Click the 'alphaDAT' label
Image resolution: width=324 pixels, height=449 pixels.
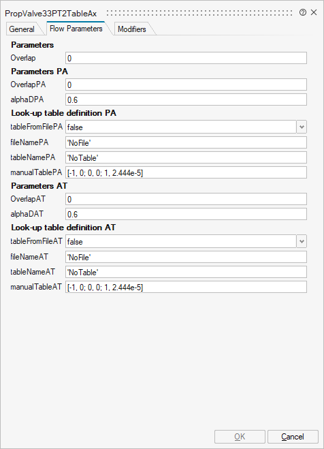pos(27,214)
